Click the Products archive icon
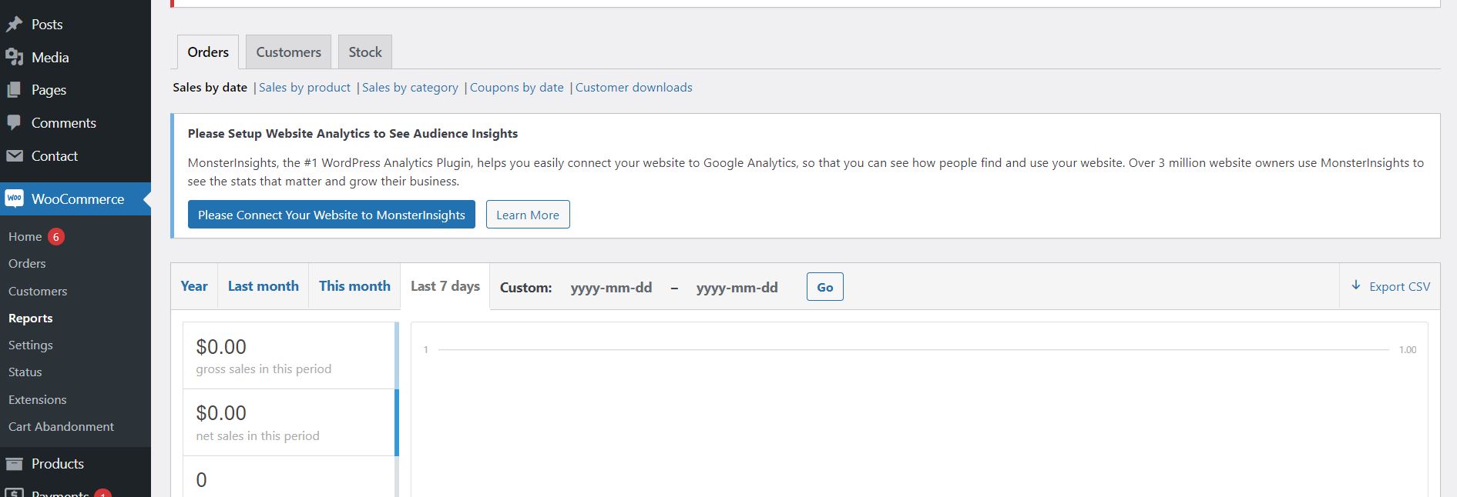The width and height of the screenshot is (1457, 497). click(14, 464)
